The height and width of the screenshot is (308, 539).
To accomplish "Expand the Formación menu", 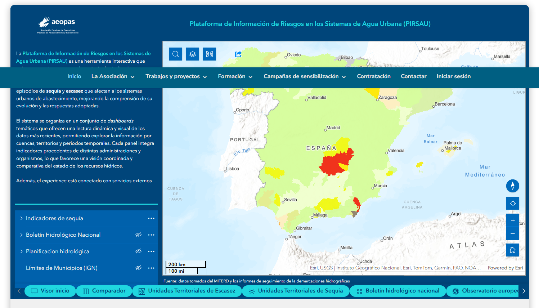I will pos(235,76).
